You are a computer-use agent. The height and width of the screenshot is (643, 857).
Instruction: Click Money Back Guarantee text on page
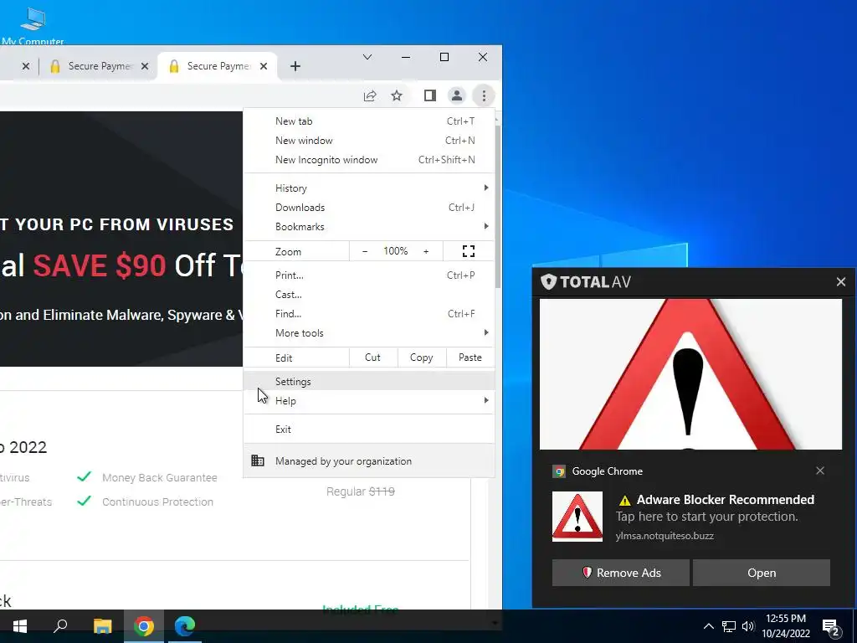pos(160,478)
